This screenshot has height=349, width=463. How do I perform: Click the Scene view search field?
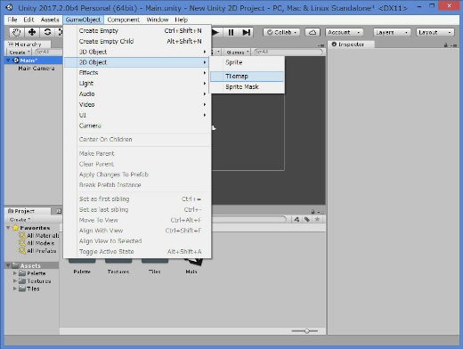coord(288,52)
